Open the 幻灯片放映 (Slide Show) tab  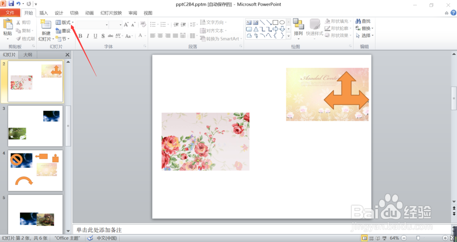[111, 13]
